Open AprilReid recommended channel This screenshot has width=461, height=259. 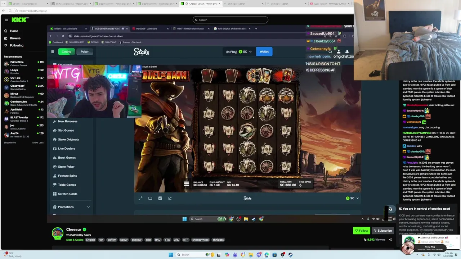(23, 111)
